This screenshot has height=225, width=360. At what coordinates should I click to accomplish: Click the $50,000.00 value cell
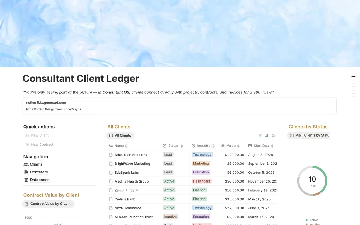click(x=234, y=181)
